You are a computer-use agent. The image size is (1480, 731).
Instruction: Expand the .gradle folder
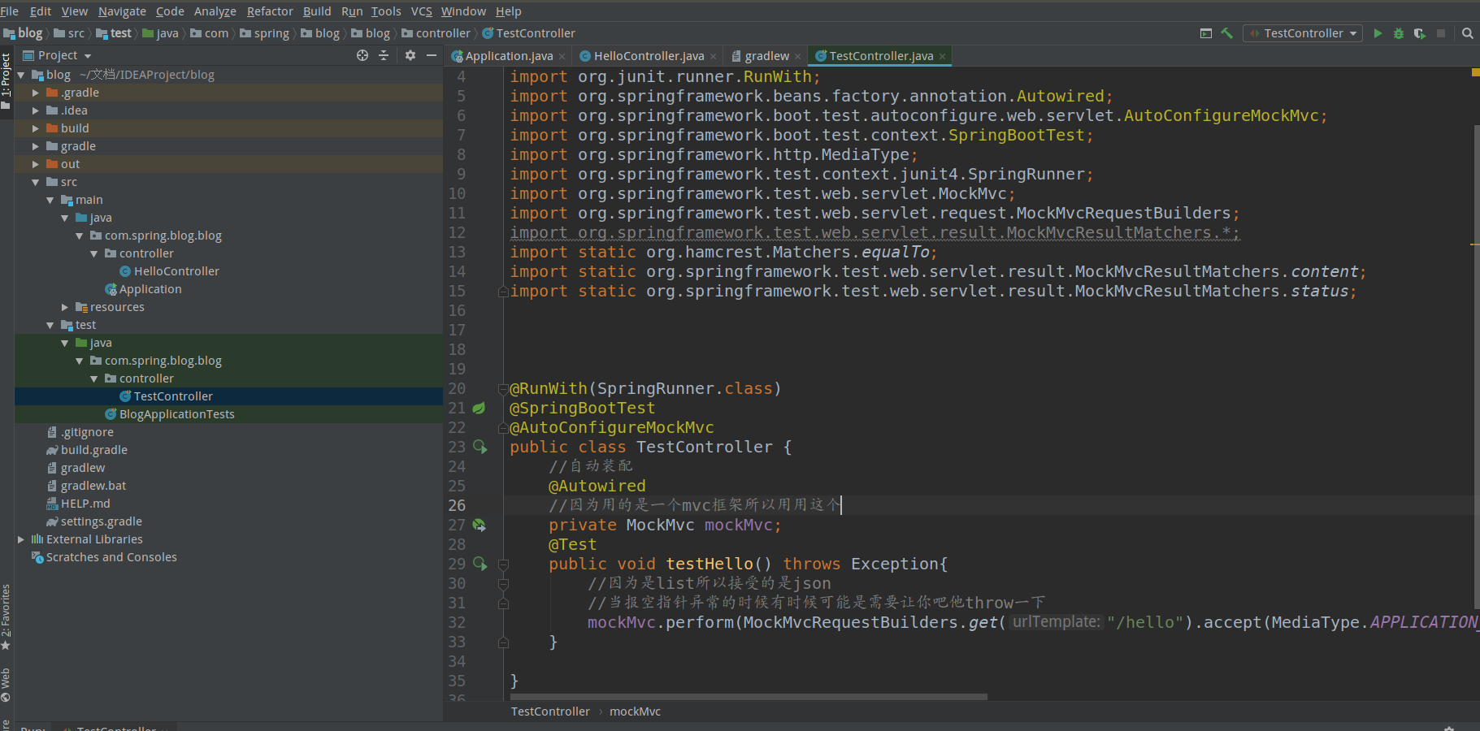coord(35,93)
